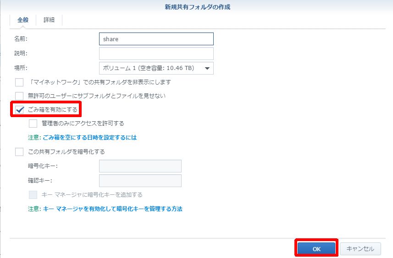
Task: Enable この共有フォルダを暗号化する
Action: pyautogui.click(x=19, y=152)
